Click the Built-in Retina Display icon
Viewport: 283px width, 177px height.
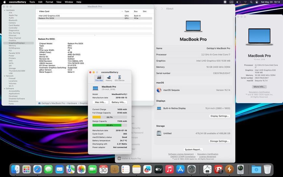[159, 108]
